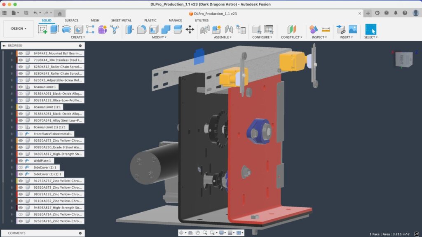Open the Help question mark
Screen dimensions: 422x237
(x=405, y=13)
